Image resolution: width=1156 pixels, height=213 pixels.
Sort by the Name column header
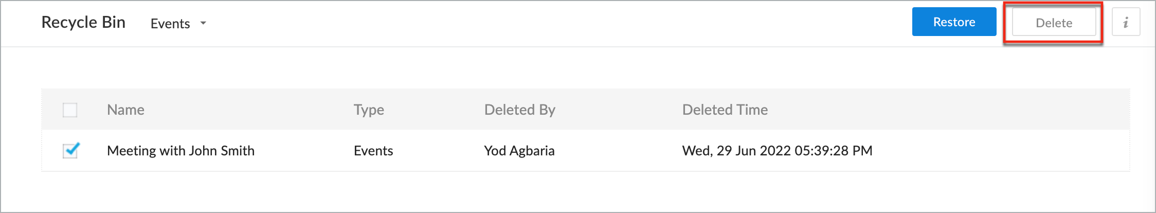[x=125, y=110]
